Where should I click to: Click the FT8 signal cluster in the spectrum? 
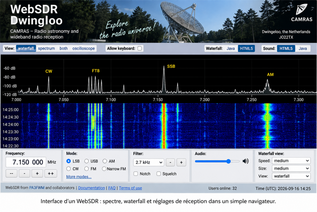pyautogui.click(x=95, y=85)
